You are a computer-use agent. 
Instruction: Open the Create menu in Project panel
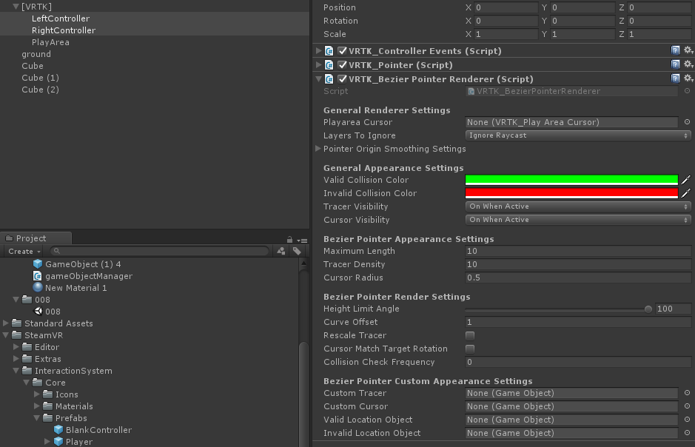pos(24,251)
